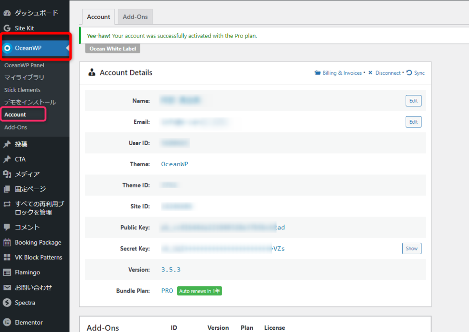
Task: Click Edit button in the Email row
Action: tap(414, 122)
